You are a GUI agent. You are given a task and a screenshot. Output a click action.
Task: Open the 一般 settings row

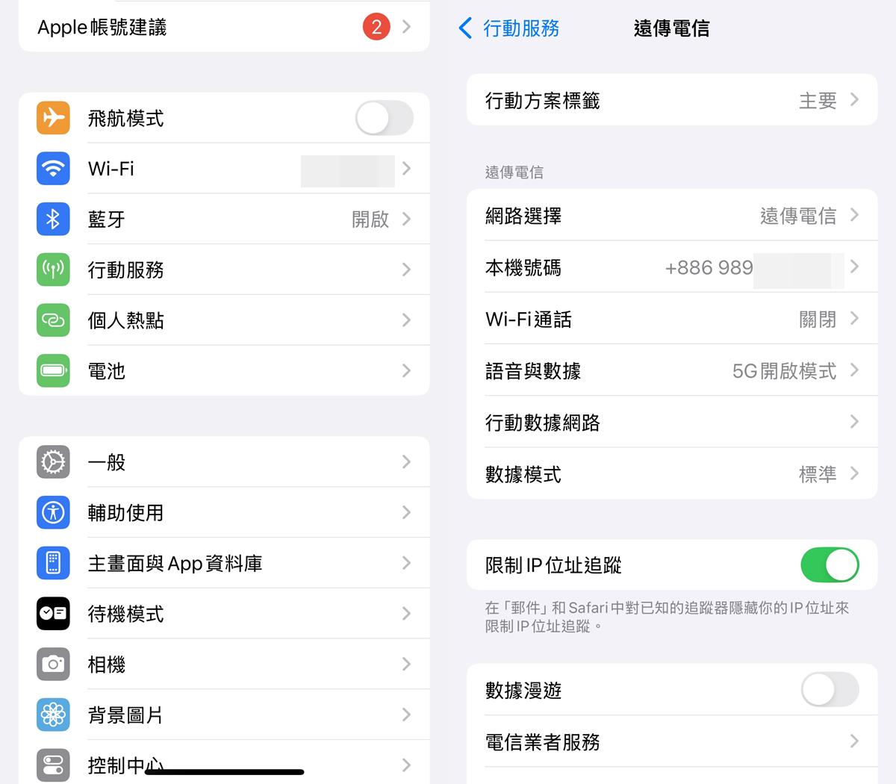tap(224, 462)
